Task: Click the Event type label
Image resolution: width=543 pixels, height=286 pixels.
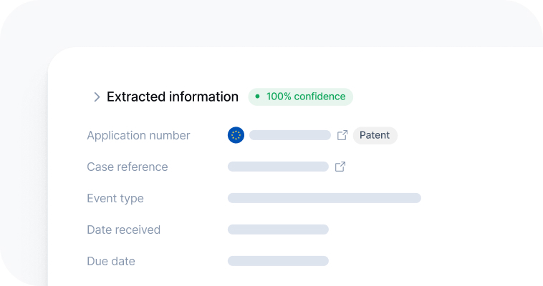Action: pos(115,198)
